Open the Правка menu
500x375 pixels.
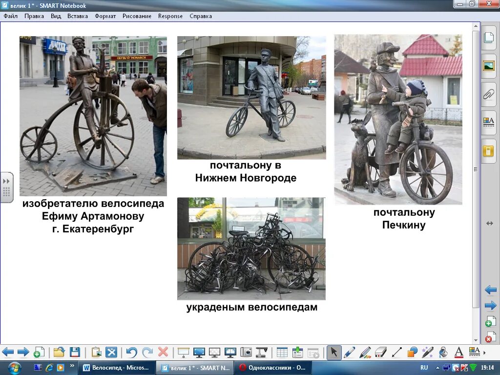(x=34, y=16)
